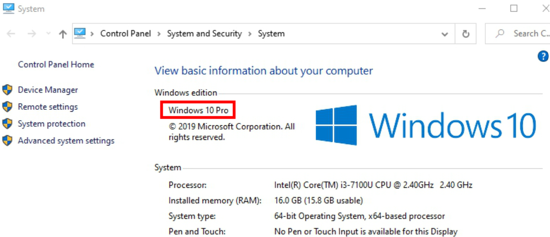Click the refresh icon beside address bar
Screen dimensions: 550x237
tap(466, 34)
